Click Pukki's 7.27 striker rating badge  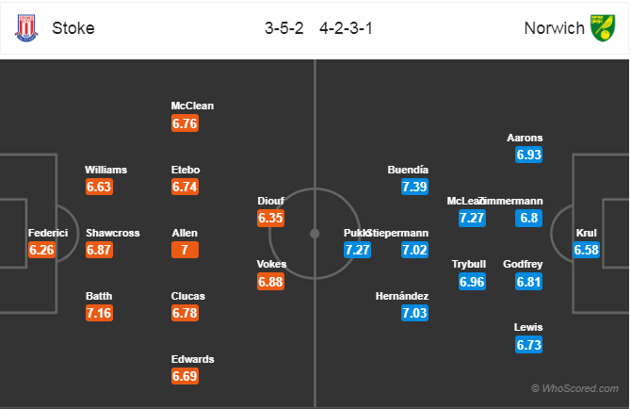pos(357,250)
